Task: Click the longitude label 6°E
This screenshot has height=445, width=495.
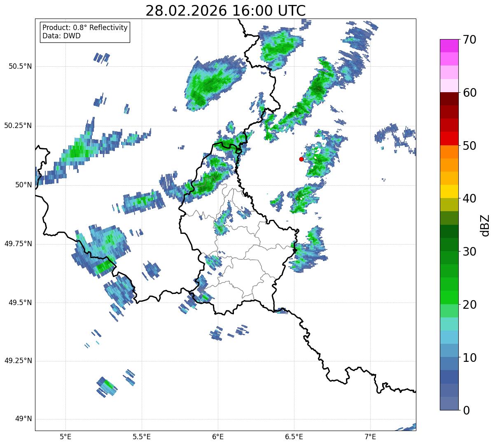Action: (218, 437)
